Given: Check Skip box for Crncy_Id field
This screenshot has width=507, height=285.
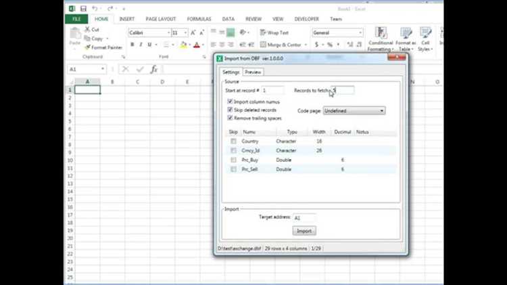Looking at the screenshot, I should pos(233,150).
